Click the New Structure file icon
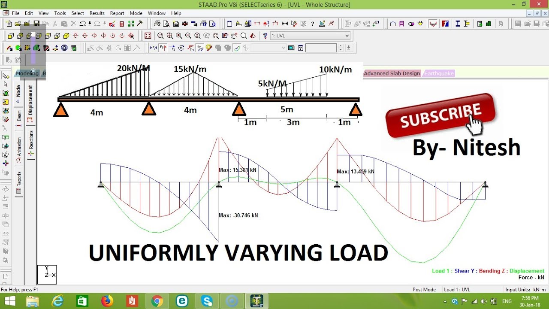This screenshot has height=309, width=549. pyautogui.click(x=9, y=24)
